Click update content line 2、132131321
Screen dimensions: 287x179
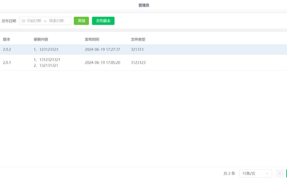(46, 66)
